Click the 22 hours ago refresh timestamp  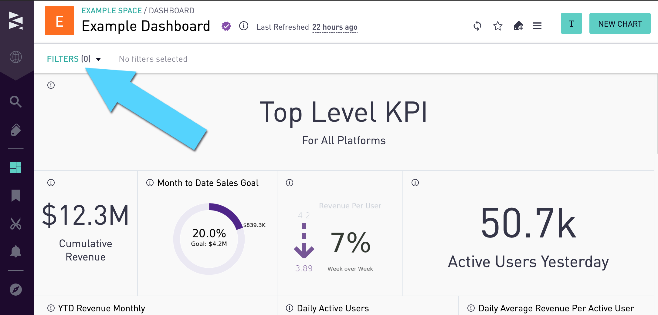pyautogui.click(x=335, y=27)
